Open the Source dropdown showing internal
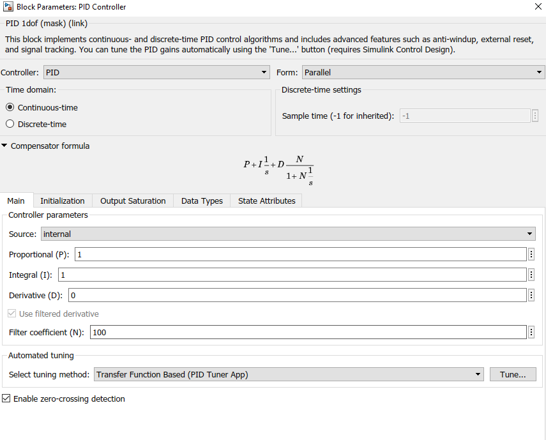The width and height of the screenshot is (546, 440). coord(529,234)
